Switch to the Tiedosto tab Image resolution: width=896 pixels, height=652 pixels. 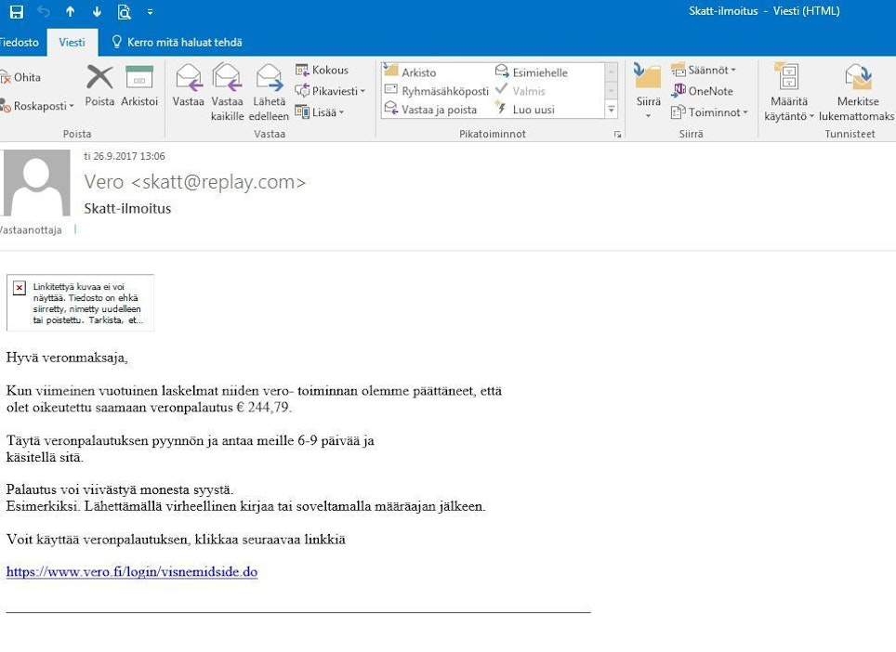click(20, 43)
